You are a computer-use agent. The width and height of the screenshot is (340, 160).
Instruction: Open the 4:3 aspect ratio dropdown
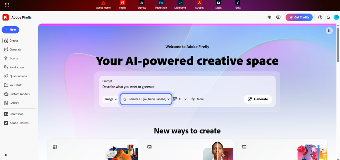180,99
